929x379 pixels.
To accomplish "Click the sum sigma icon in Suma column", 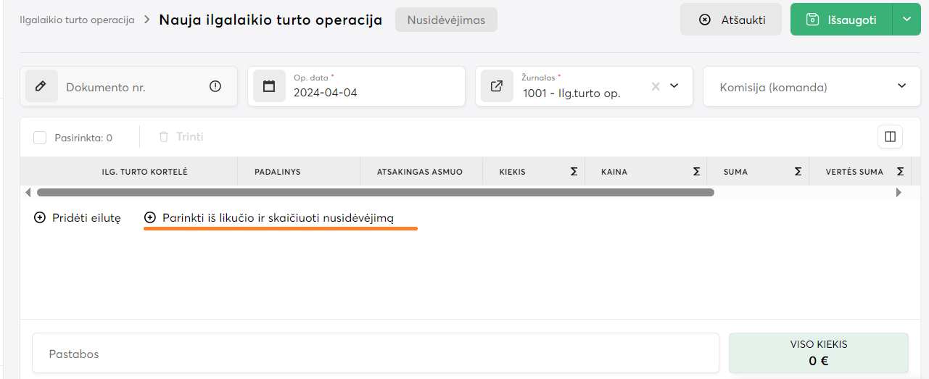I will 798,172.
